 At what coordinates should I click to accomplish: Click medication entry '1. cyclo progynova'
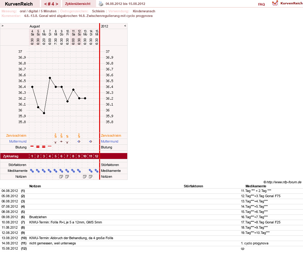click(x=255, y=243)
